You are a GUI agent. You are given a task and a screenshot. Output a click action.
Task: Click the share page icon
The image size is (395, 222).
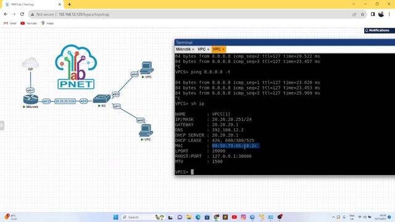[x=354, y=14]
